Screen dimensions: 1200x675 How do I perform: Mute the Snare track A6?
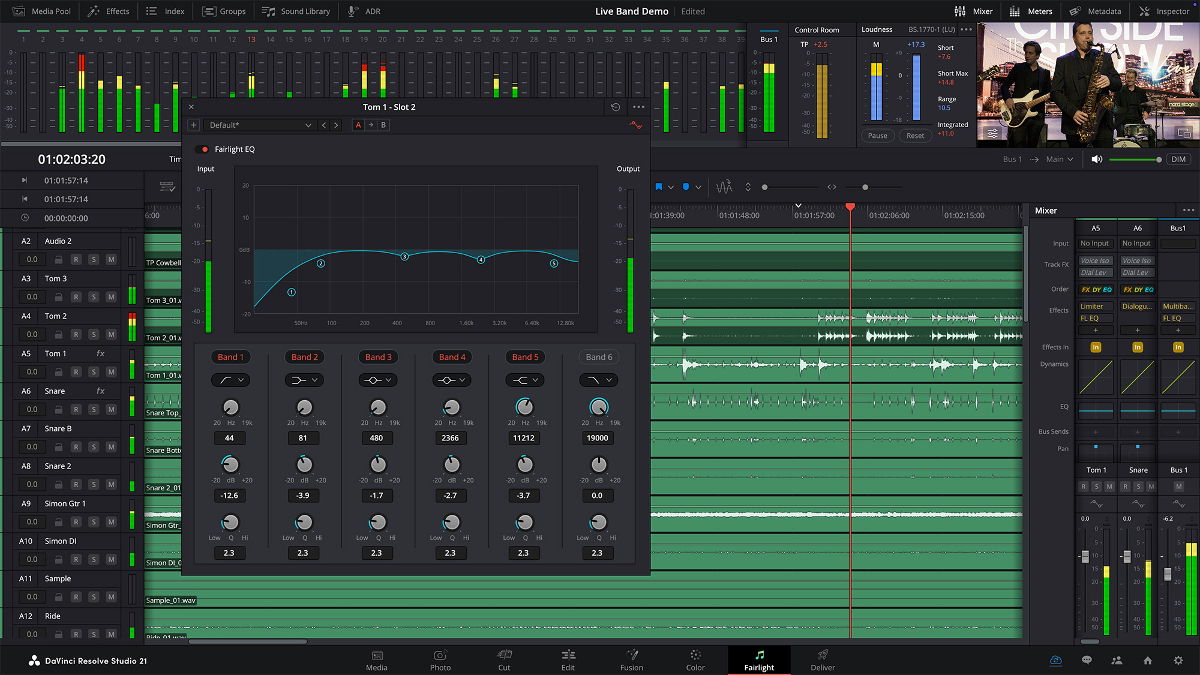pyautogui.click(x=111, y=409)
